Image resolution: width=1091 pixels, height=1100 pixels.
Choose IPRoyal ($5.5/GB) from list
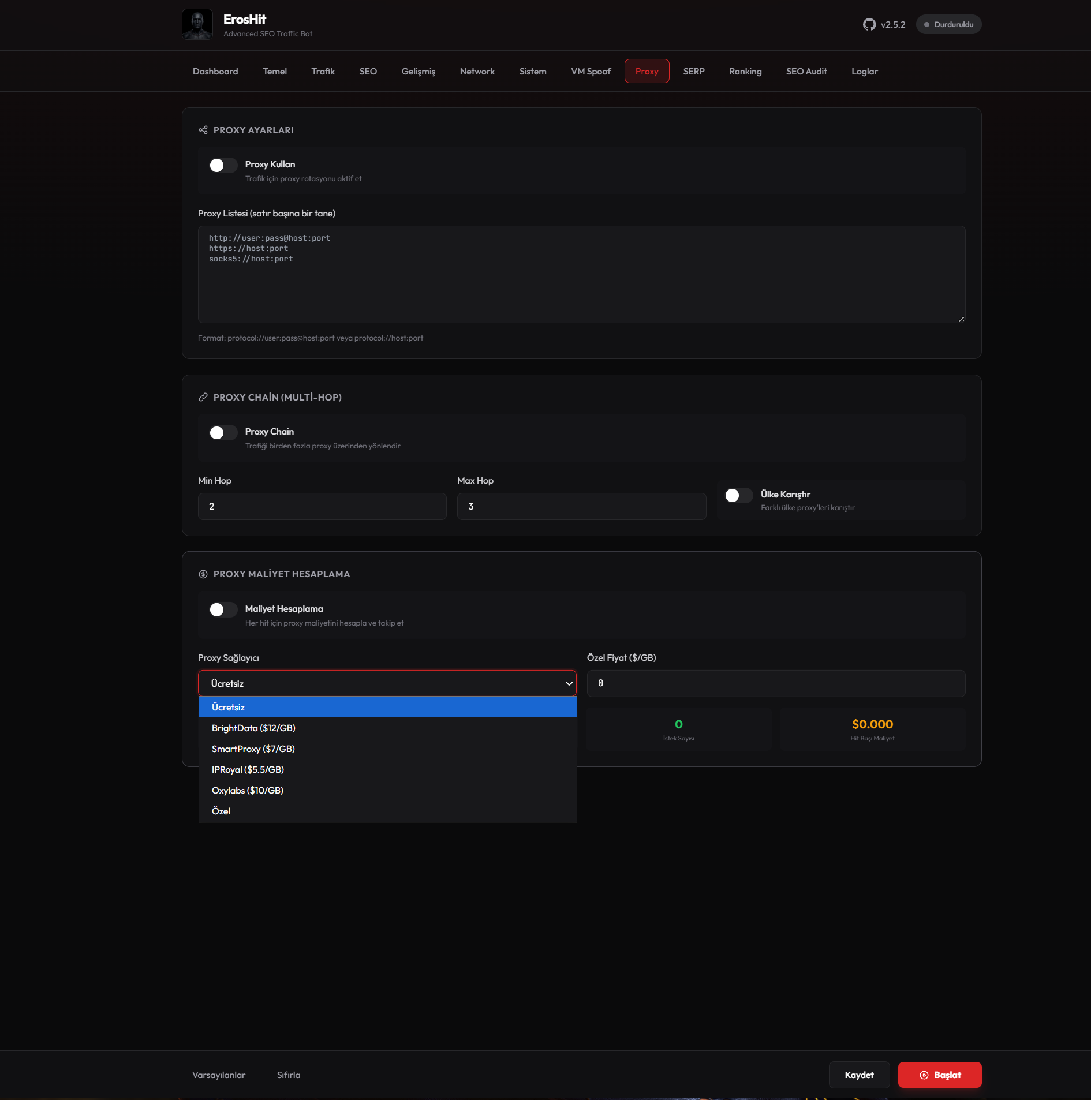click(x=248, y=770)
